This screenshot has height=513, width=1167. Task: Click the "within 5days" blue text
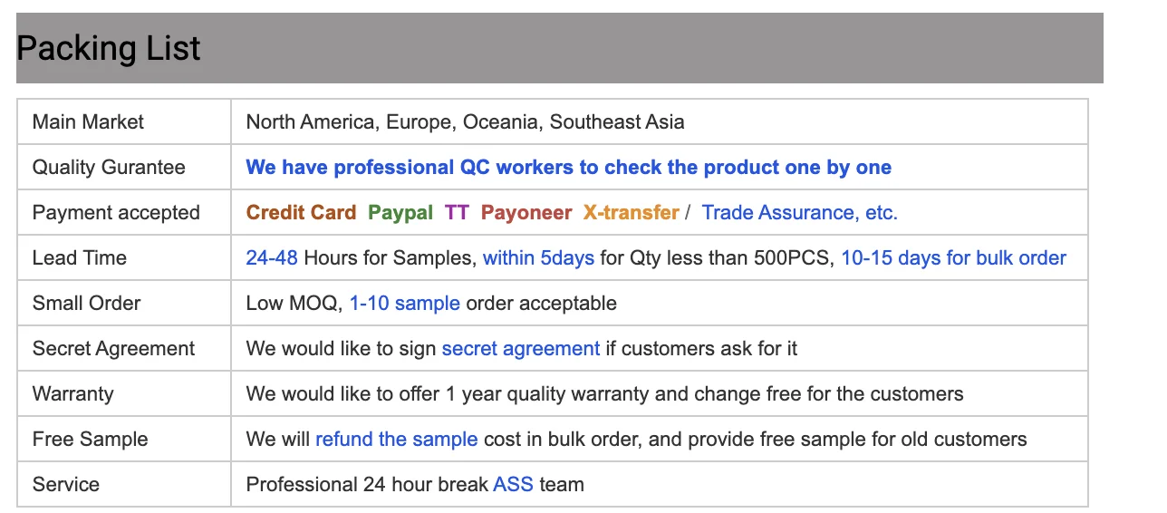(538, 258)
